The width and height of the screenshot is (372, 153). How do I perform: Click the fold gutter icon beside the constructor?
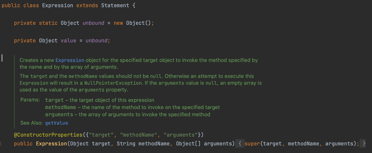[x=1, y=144]
